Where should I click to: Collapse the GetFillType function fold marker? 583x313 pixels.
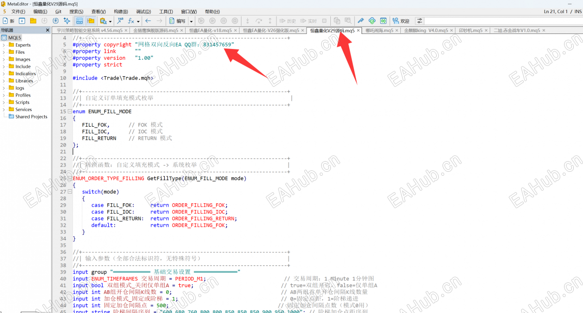[69, 179]
